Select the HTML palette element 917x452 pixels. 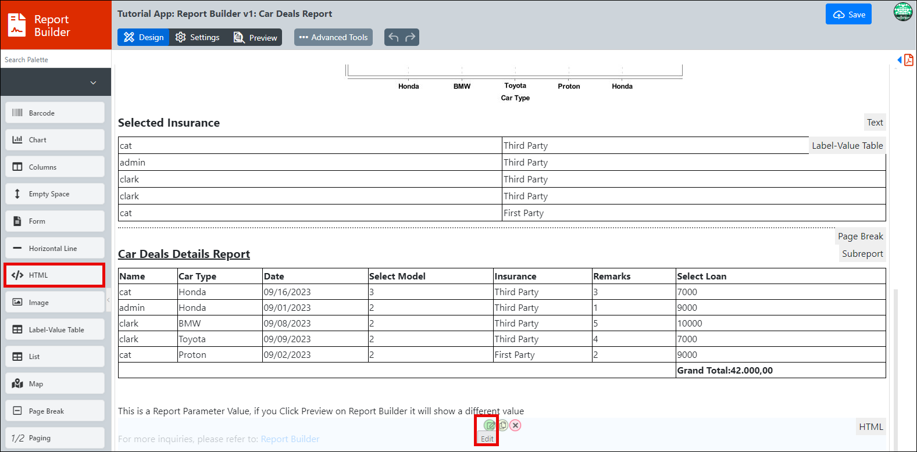tap(55, 275)
